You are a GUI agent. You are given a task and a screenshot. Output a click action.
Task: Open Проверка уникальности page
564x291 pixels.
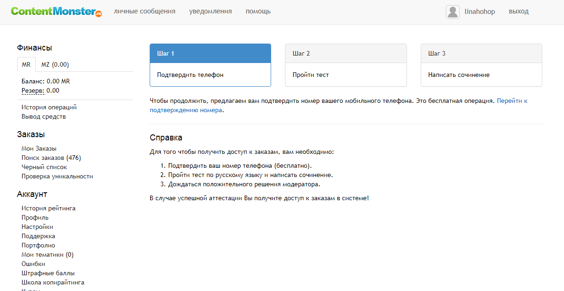[x=57, y=177]
